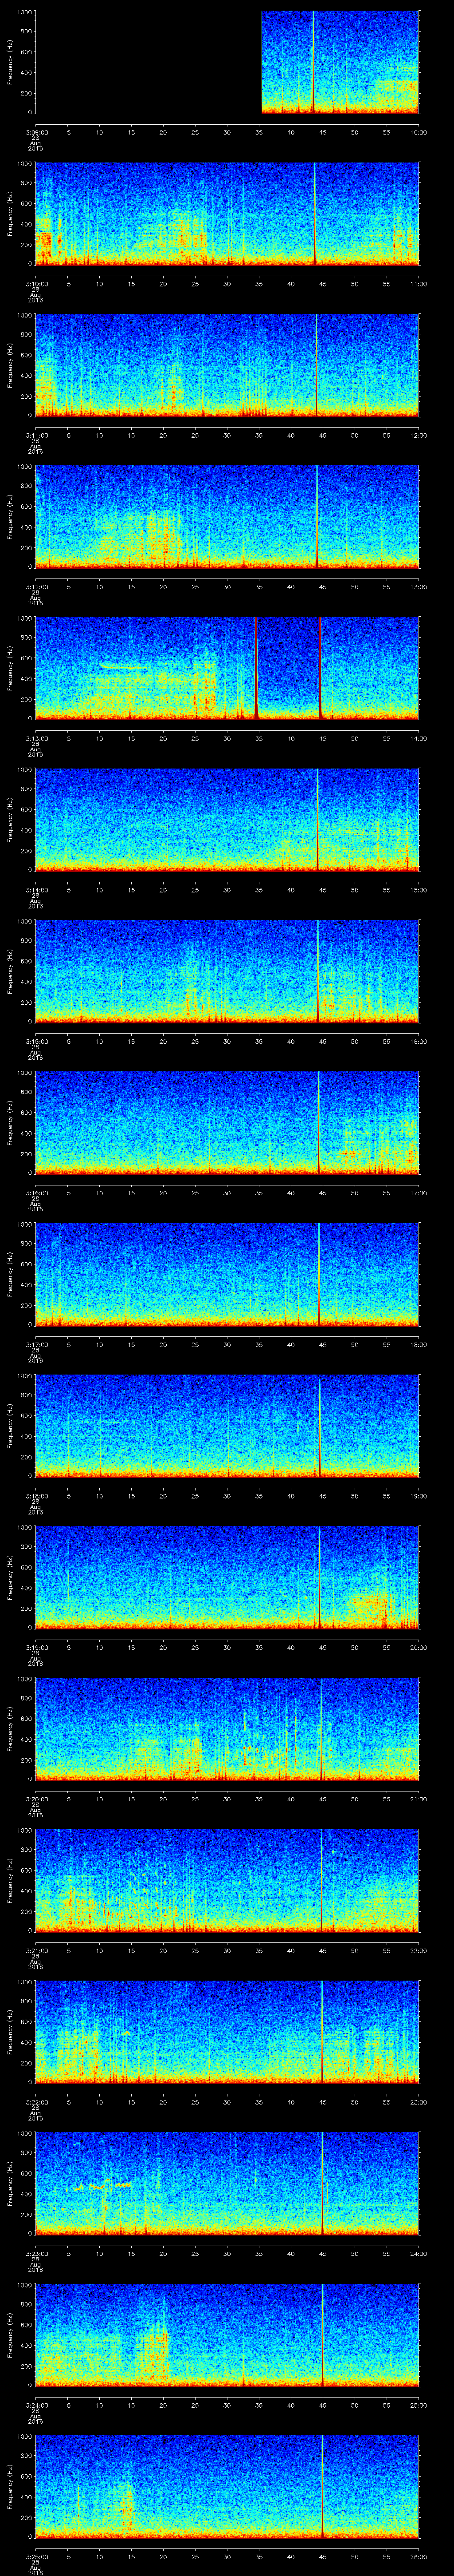Viewport: 454px width, 2576px height.
Task: Click the red spike near 35 seconds in the 3:13:00 panel
Action: coord(256,668)
